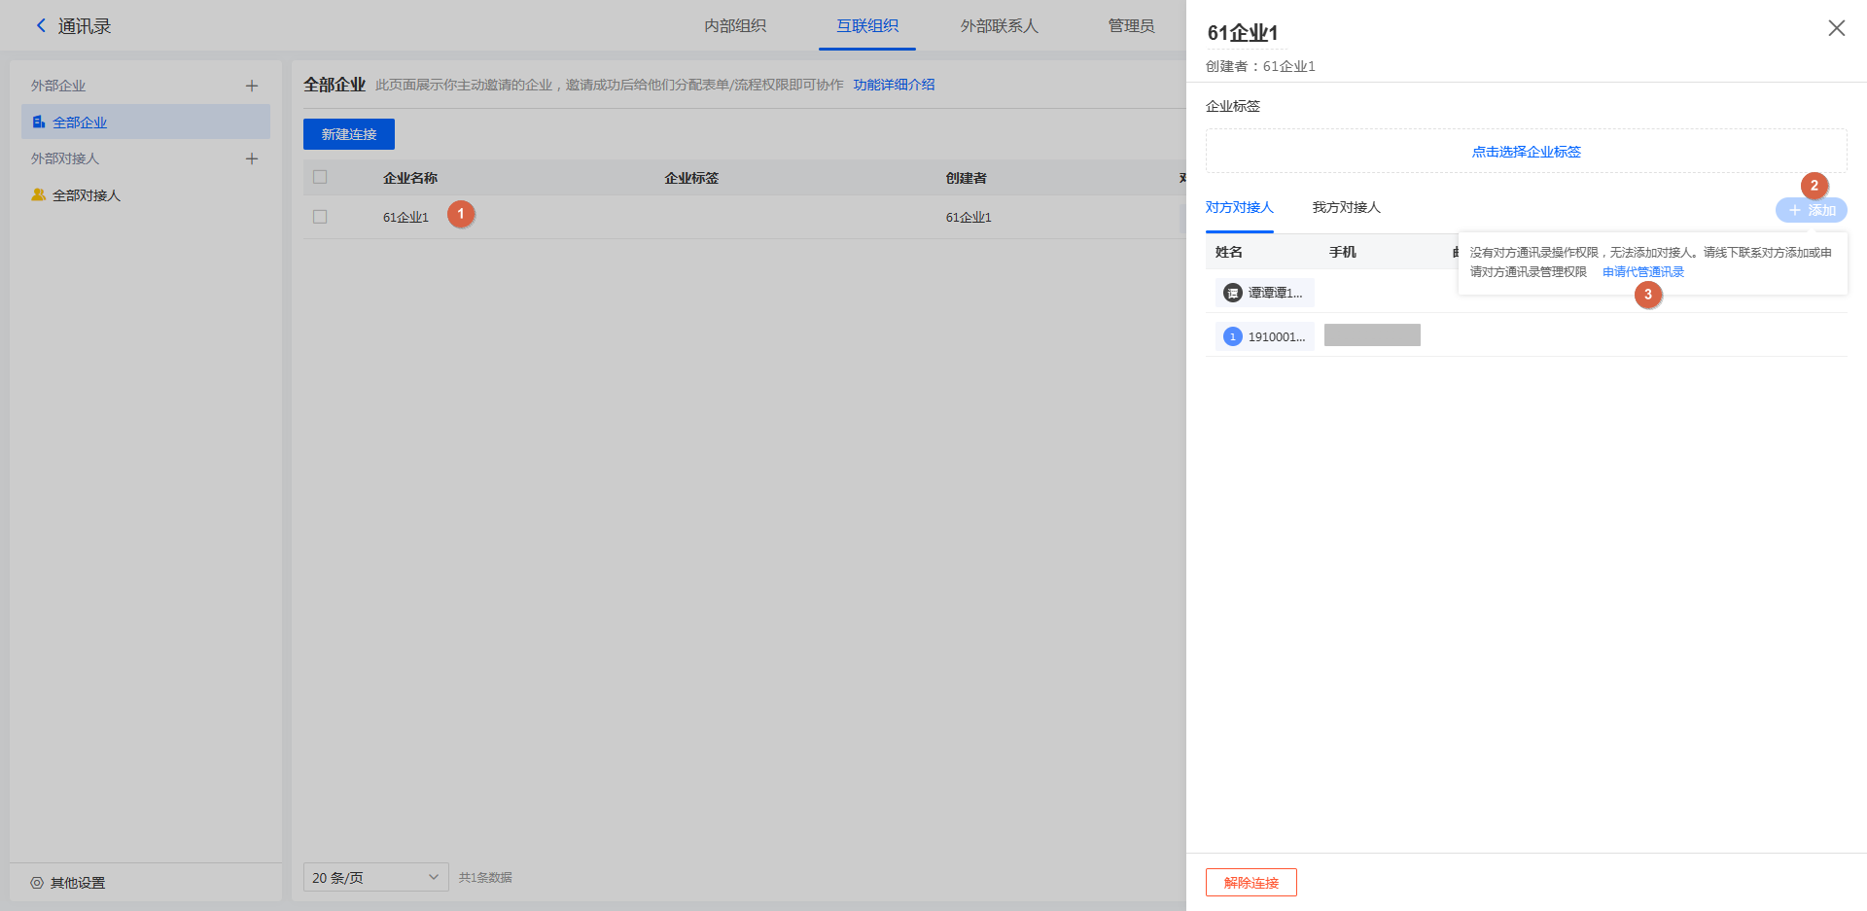The image size is (1867, 911).
Task: Switch to 内部组织 tab
Action: tap(735, 26)
